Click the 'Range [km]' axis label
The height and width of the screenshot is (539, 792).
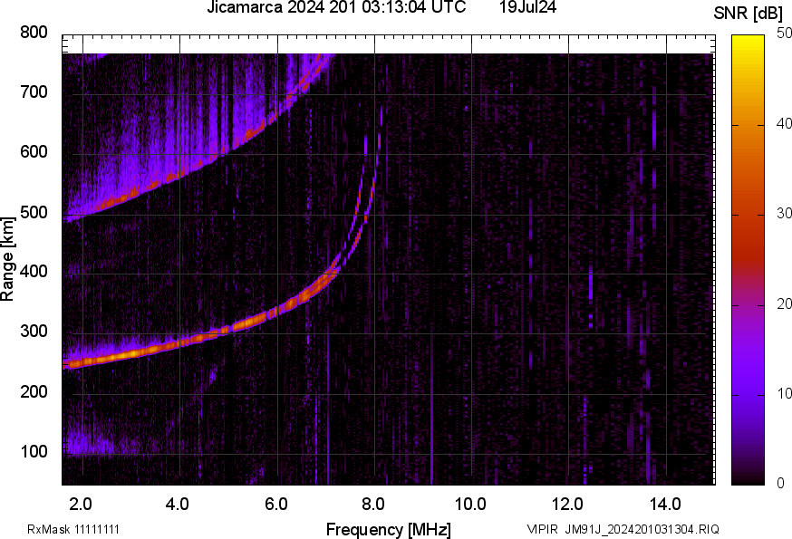click(x=7, y=259)
